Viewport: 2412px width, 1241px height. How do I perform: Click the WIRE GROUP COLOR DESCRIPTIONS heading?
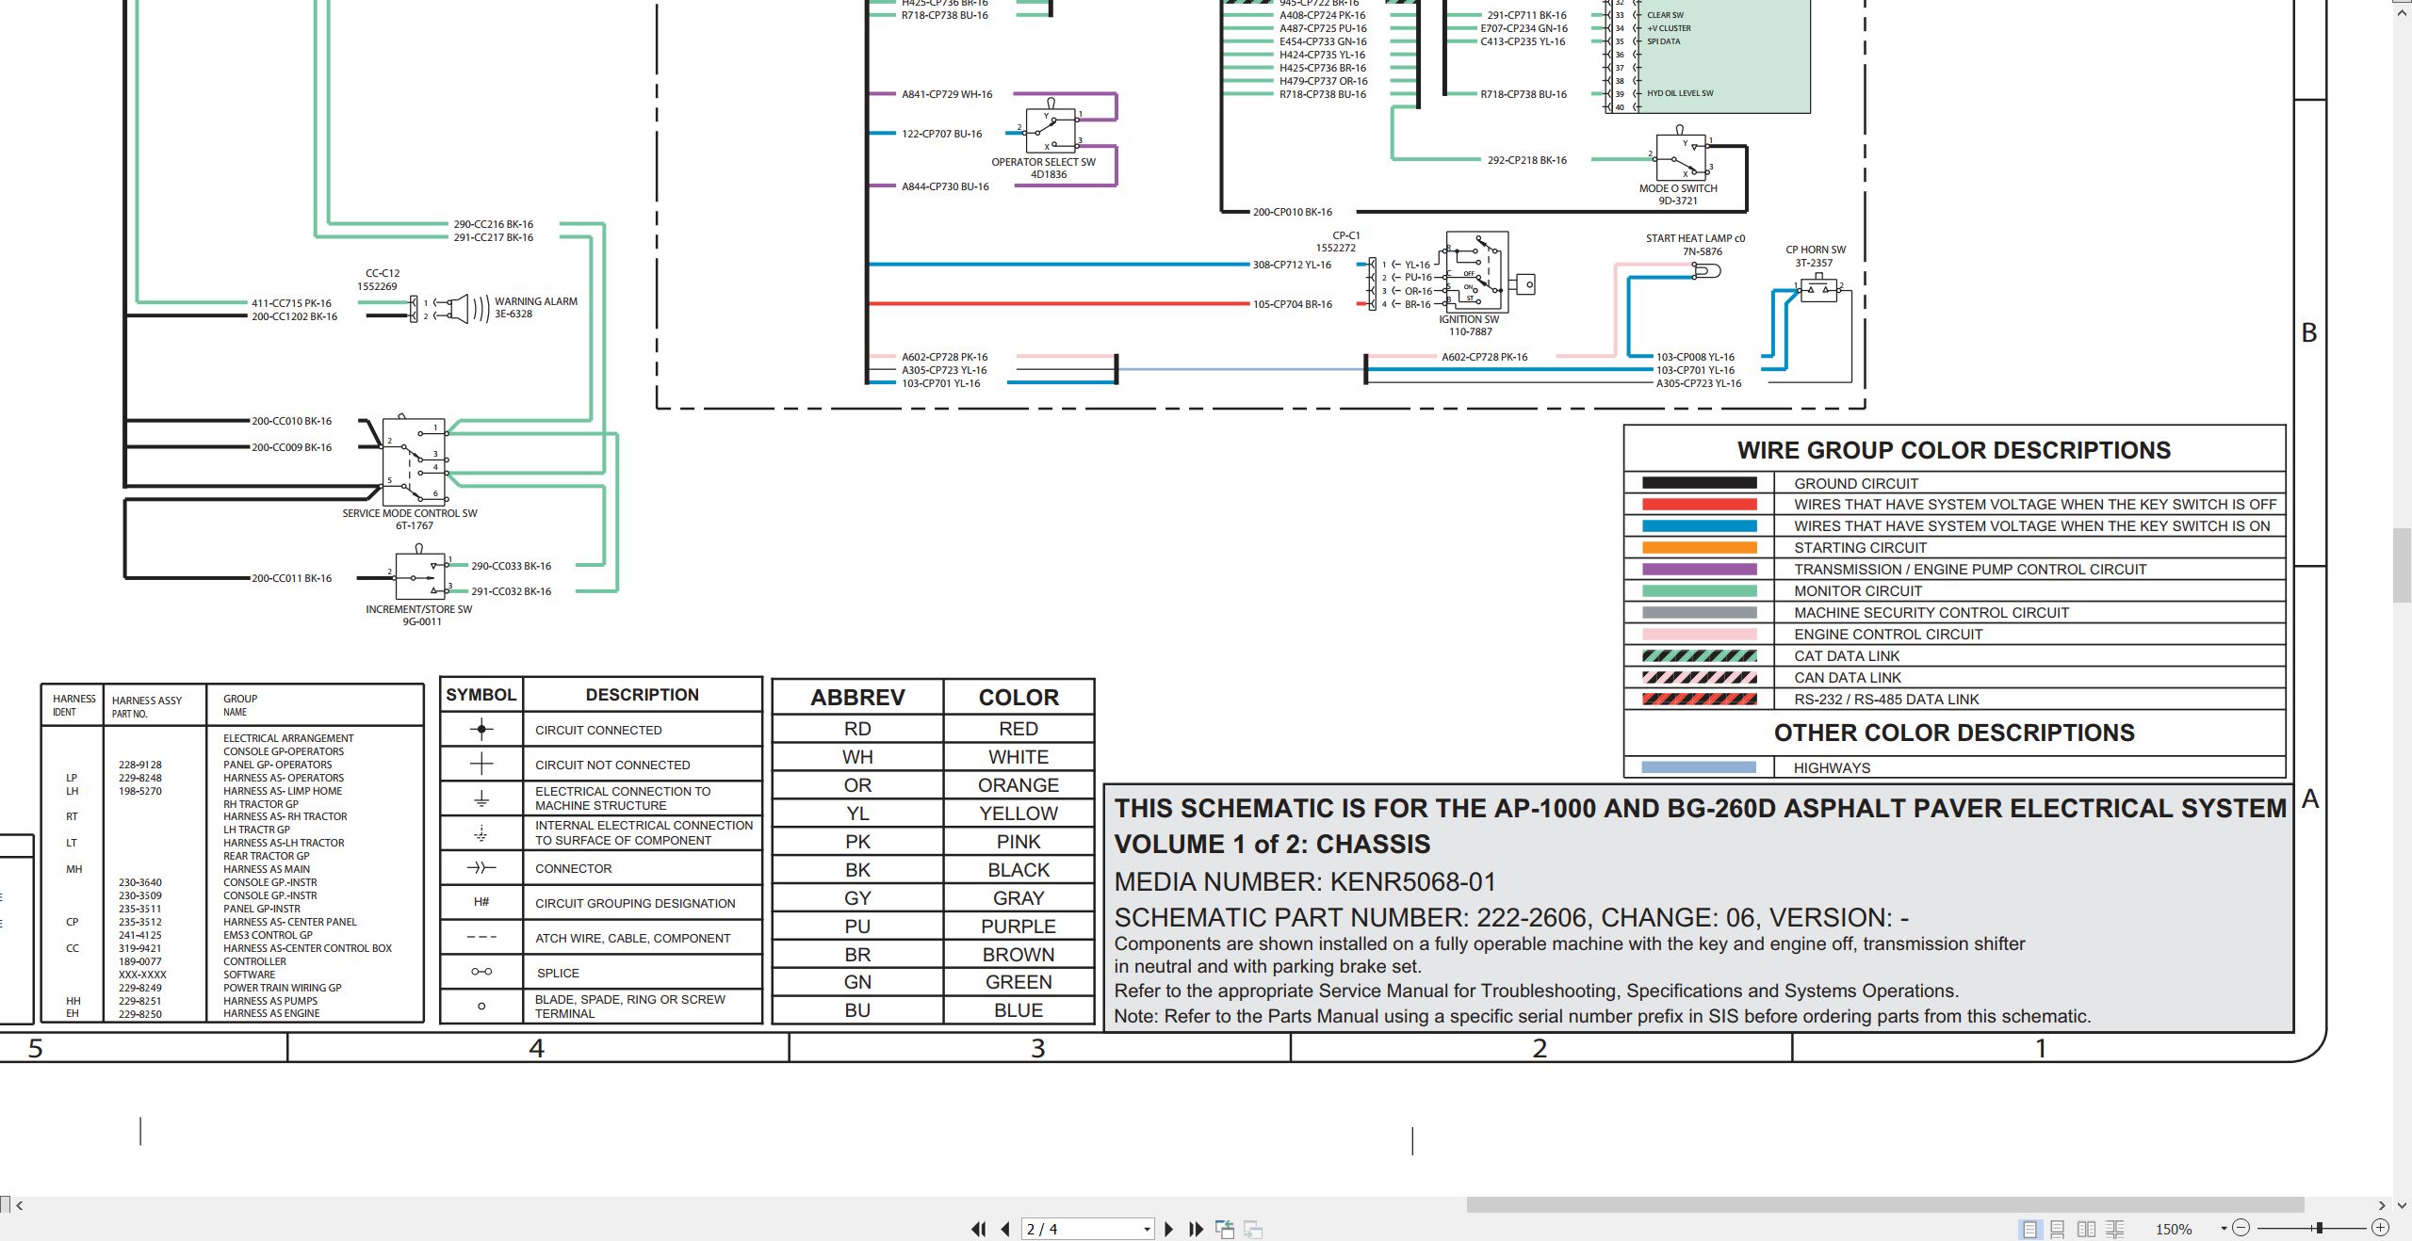(1954, 450)
